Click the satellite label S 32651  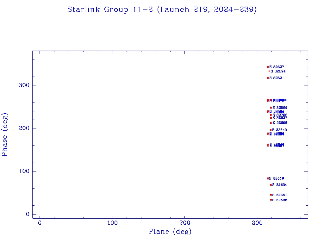[x=280, y=195]
